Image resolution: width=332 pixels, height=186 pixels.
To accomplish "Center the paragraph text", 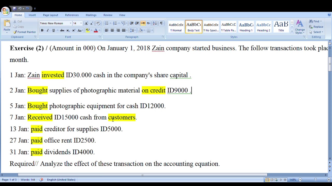I will (x=112, y=30).
